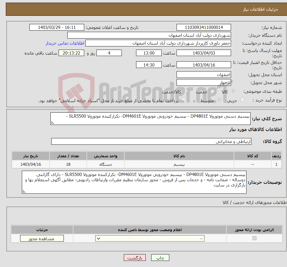Toggle the Islamic treasury payment checkbox

183,100
